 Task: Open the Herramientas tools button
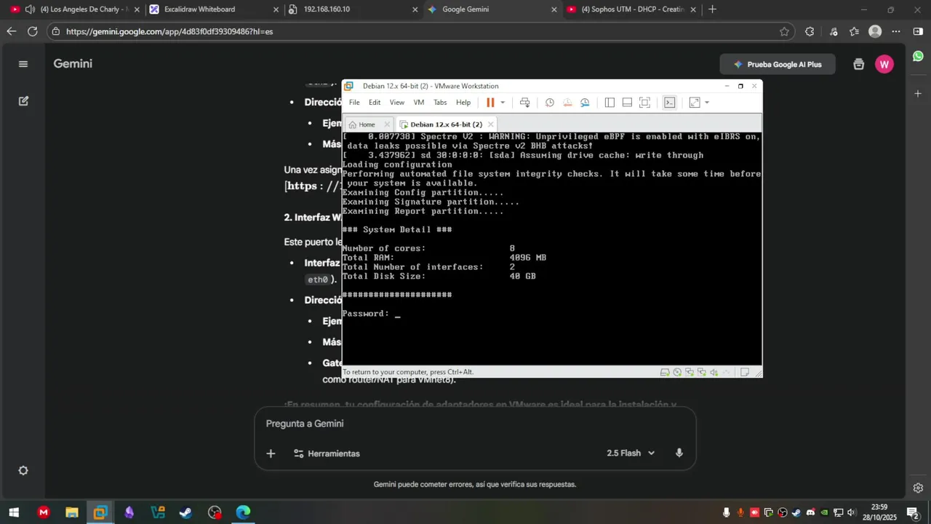pos(327,453)
